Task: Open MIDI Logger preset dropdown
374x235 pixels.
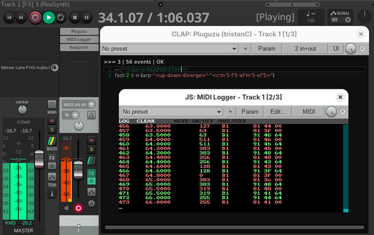Action: point(172,112)
